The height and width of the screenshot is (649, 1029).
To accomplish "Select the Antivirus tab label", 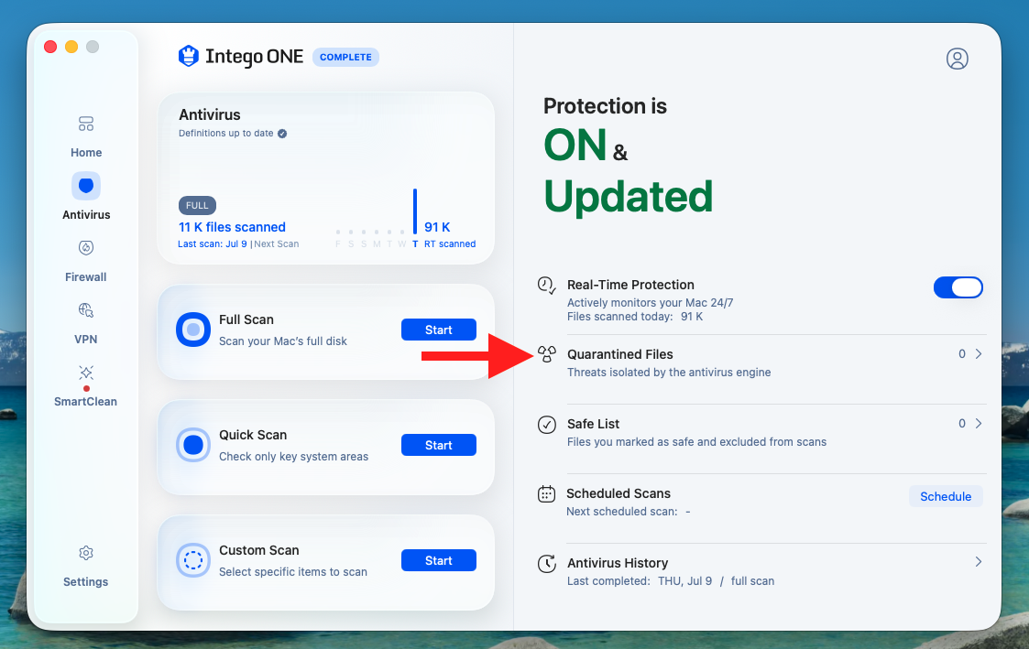I will pos(86,215).
